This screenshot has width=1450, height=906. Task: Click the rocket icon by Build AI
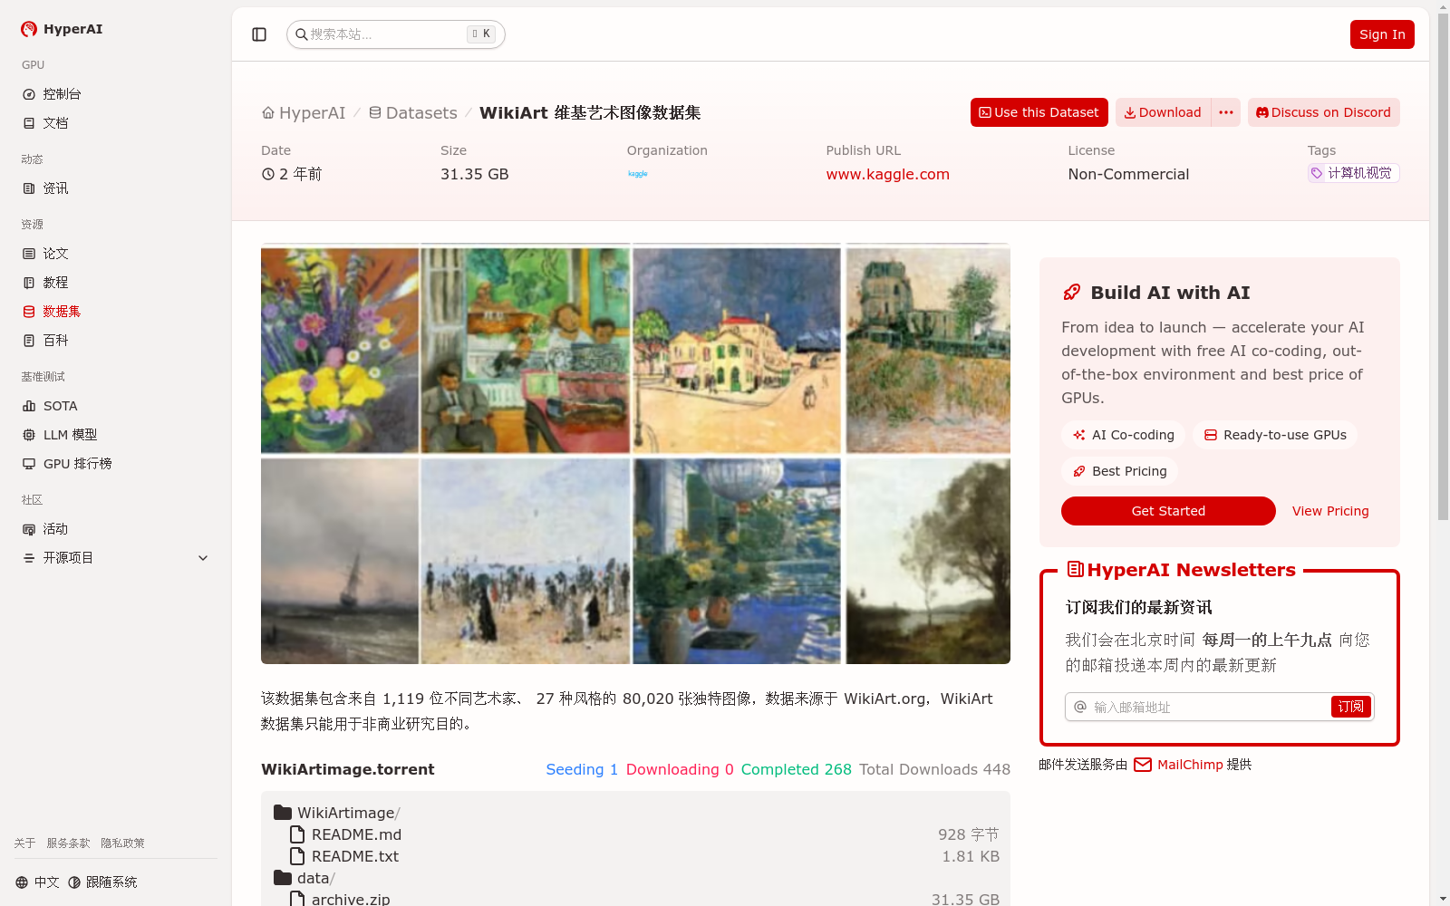coord(1072,293)
